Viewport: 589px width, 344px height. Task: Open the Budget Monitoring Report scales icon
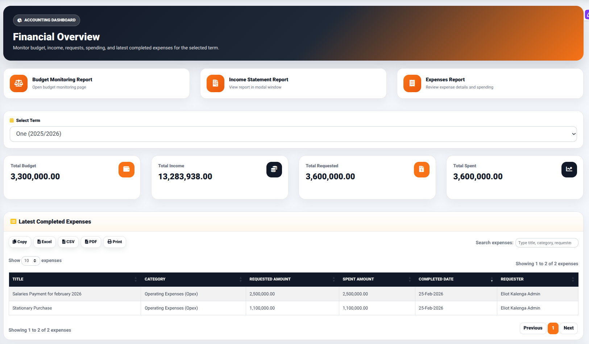pyautogui.click(x=18, y=83)
